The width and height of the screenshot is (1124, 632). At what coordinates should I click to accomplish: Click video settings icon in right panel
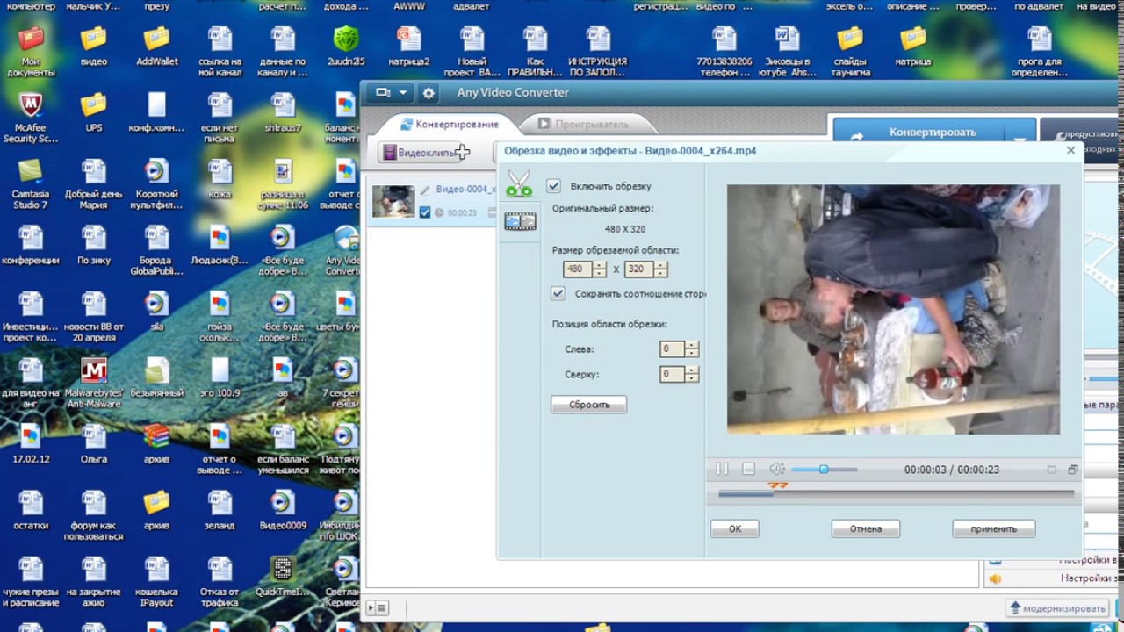[995, 560]
